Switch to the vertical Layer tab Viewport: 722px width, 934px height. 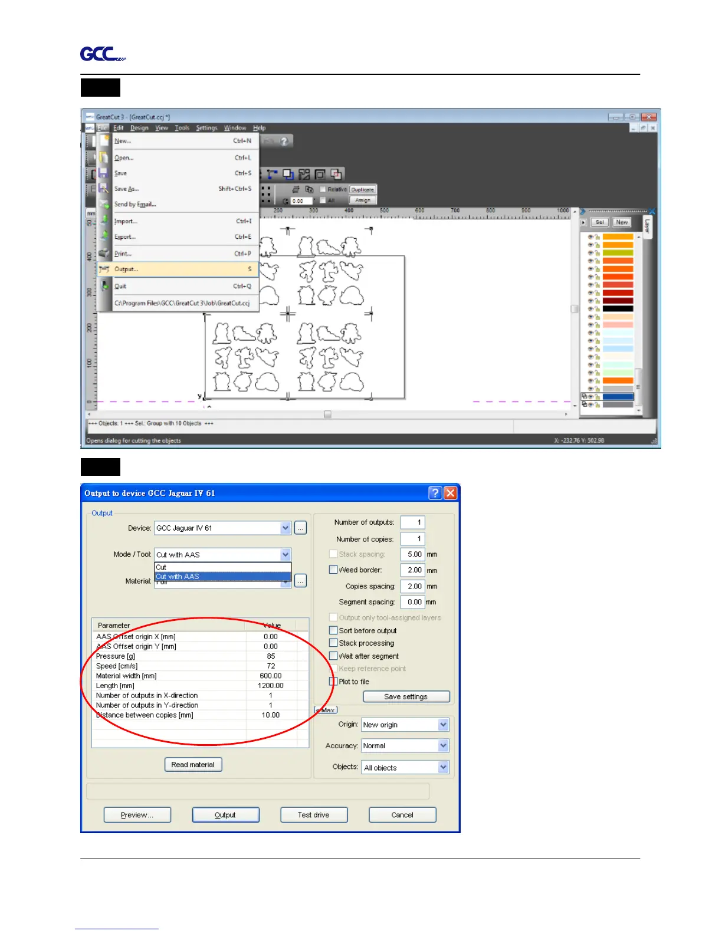tap(648, 226)
